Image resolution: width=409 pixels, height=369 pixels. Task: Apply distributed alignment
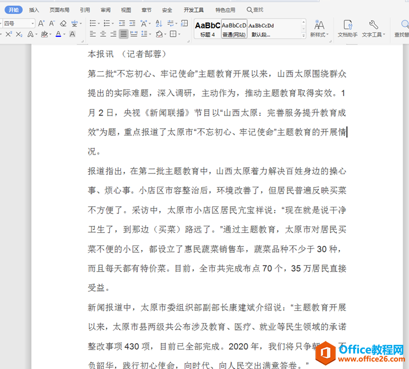(x=134, y=34)
